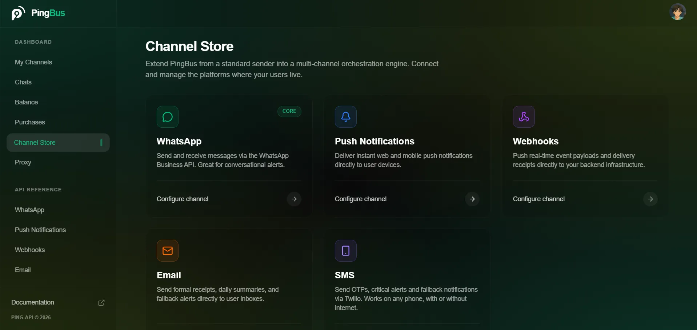This screenshot has height=330, width=697.
Task: Click the PingBus brand name text
Action: 48,13
